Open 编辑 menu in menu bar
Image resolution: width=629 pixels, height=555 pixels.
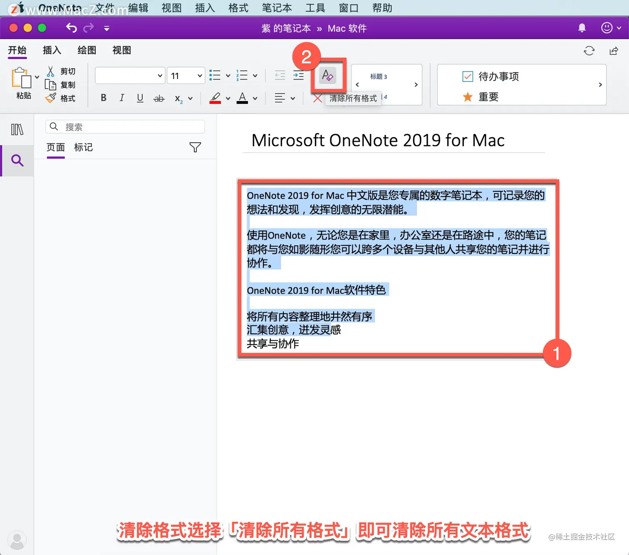[x=138, y=8]
